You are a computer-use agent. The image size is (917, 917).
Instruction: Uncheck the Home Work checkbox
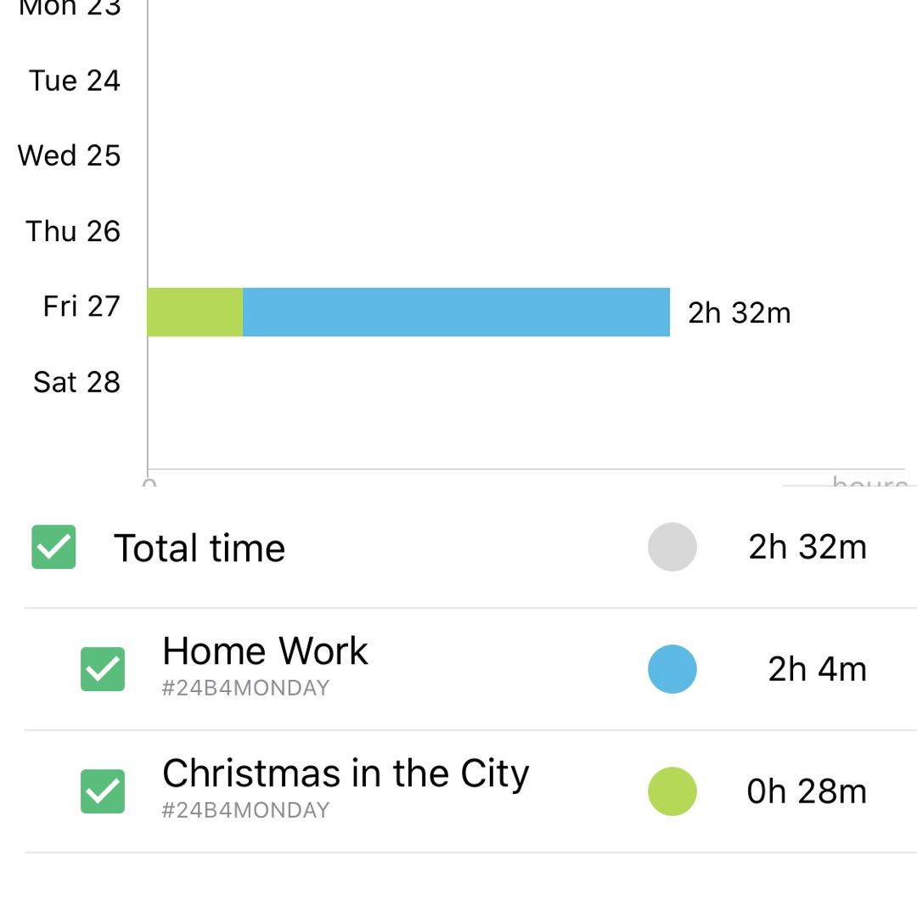pyautogui.click(x=103, y=669)
